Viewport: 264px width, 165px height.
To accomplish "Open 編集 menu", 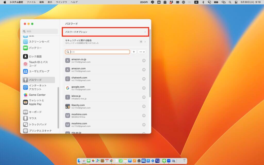I will 42,2.
